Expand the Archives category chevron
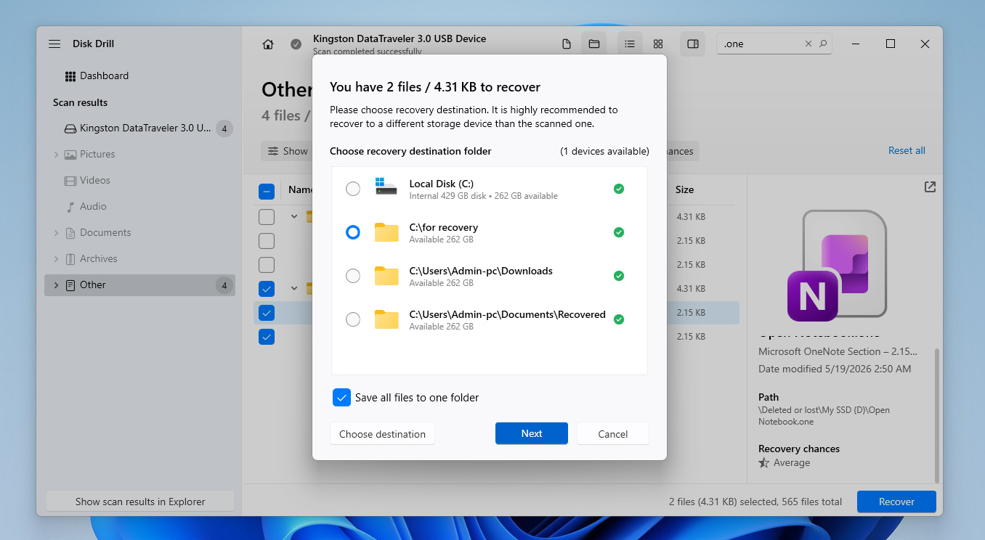The height and width of the screenshot is (540, 985). tap(57, 259)
